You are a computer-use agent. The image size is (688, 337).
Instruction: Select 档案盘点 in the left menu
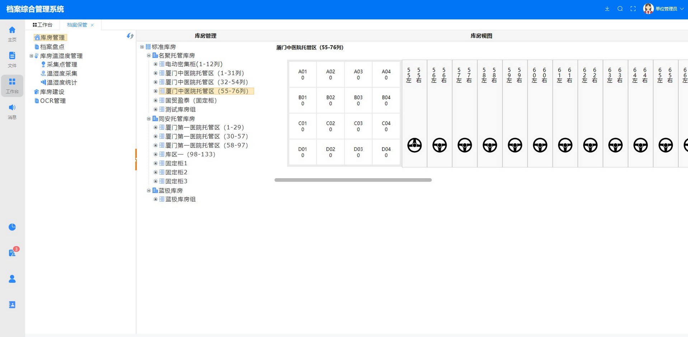point(52,47)
